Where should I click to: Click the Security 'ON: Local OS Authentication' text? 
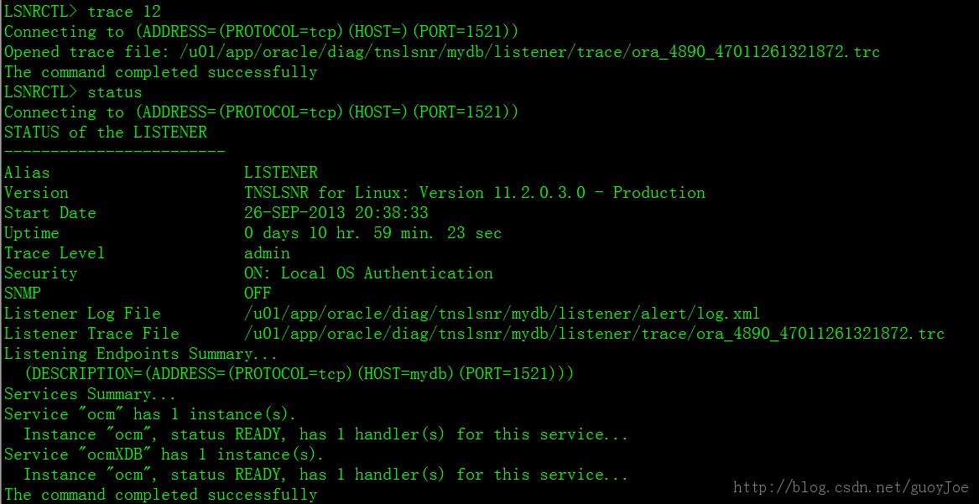368,273
